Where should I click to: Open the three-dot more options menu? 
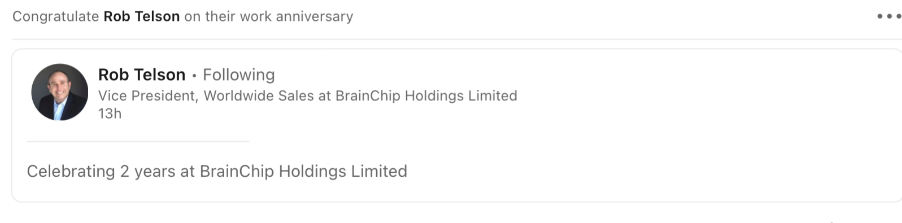(x=888, y=16)
